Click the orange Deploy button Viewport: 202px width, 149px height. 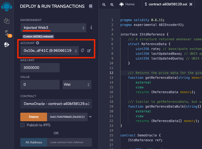coord(34,117)
